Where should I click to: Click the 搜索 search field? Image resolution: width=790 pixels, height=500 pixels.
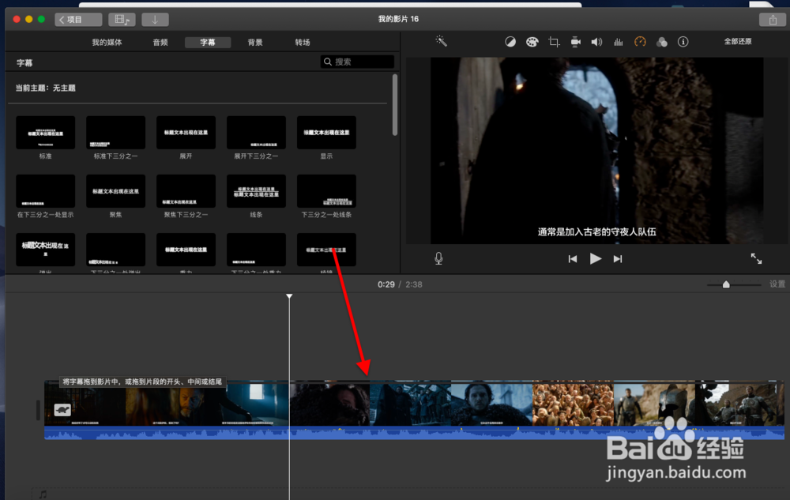point(357,62)
